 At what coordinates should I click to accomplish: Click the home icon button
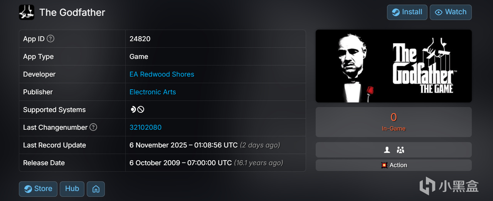click(96, 189)
